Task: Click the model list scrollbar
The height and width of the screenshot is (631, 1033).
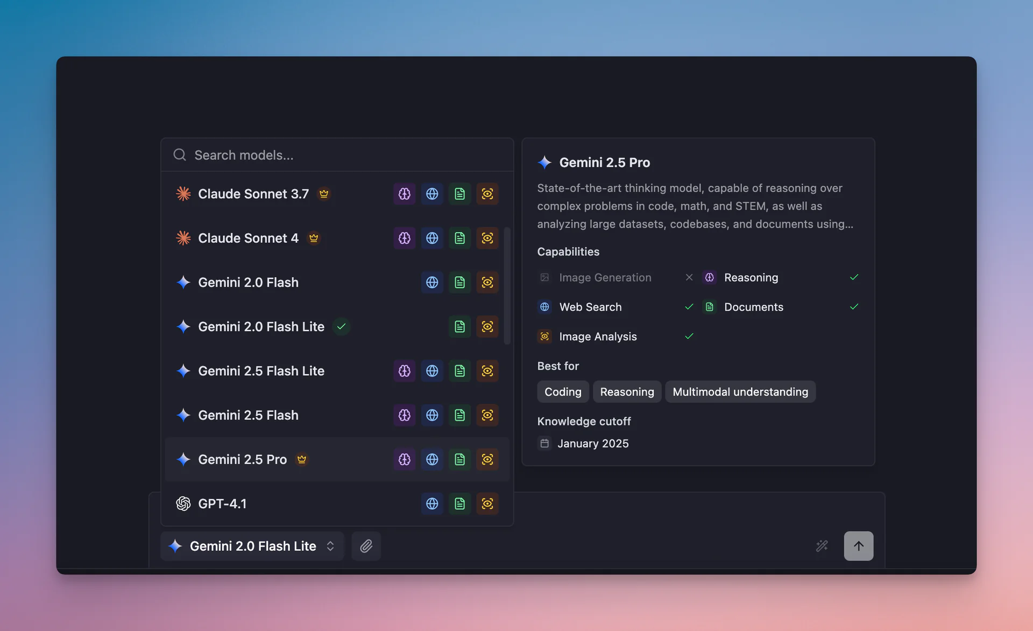Action: [x=507, y=285]
